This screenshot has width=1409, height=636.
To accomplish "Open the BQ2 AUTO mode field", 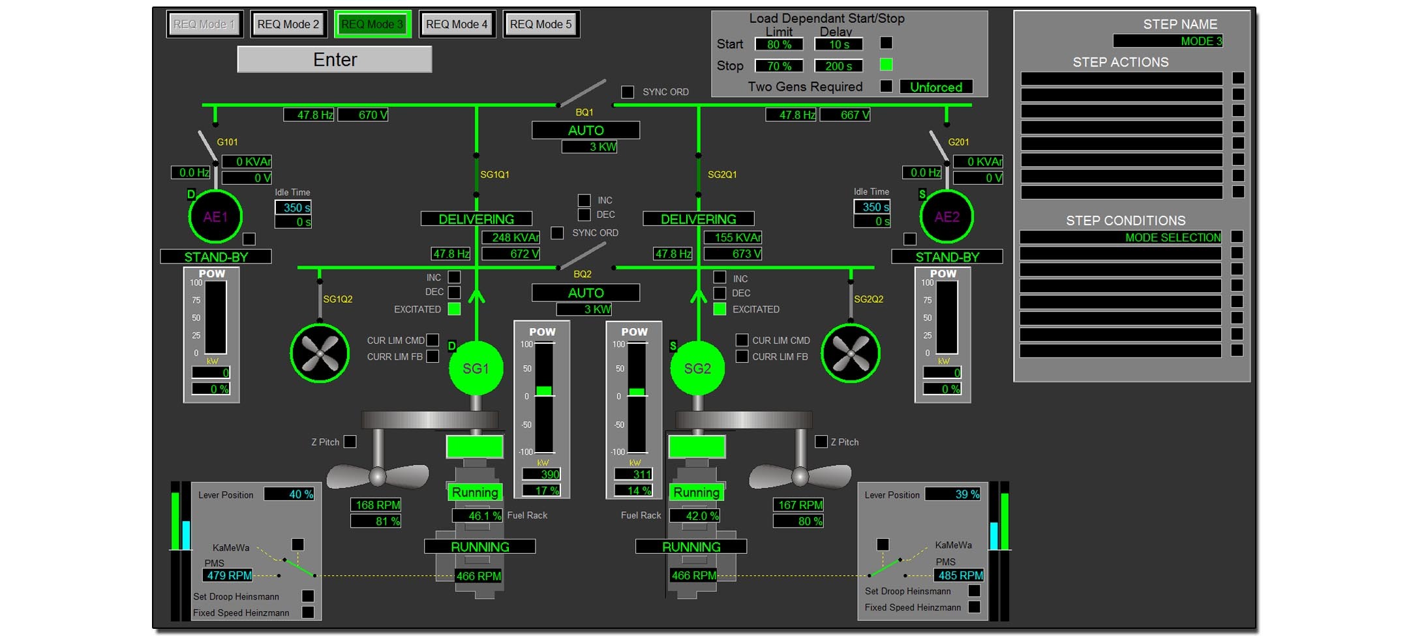I will (x=585, y=293).
